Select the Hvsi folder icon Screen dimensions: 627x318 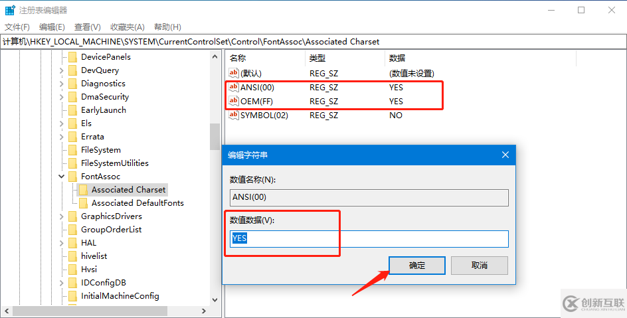(72, 270)
